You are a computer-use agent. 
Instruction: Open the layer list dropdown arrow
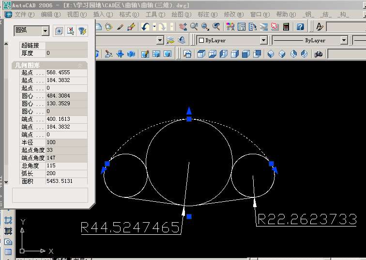click(160, 40)
